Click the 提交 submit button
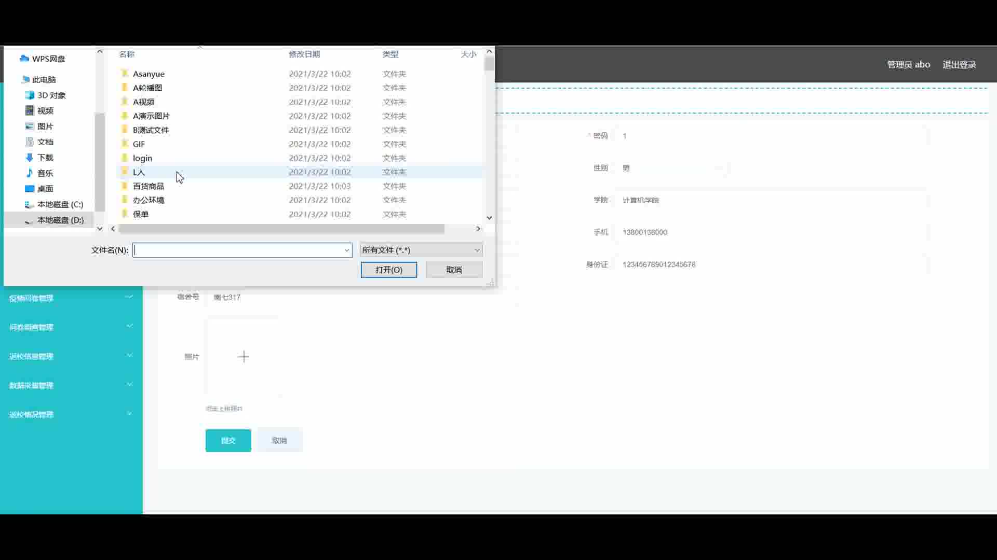The height and width of the screenshot is (560, 997). pos(228,440)
